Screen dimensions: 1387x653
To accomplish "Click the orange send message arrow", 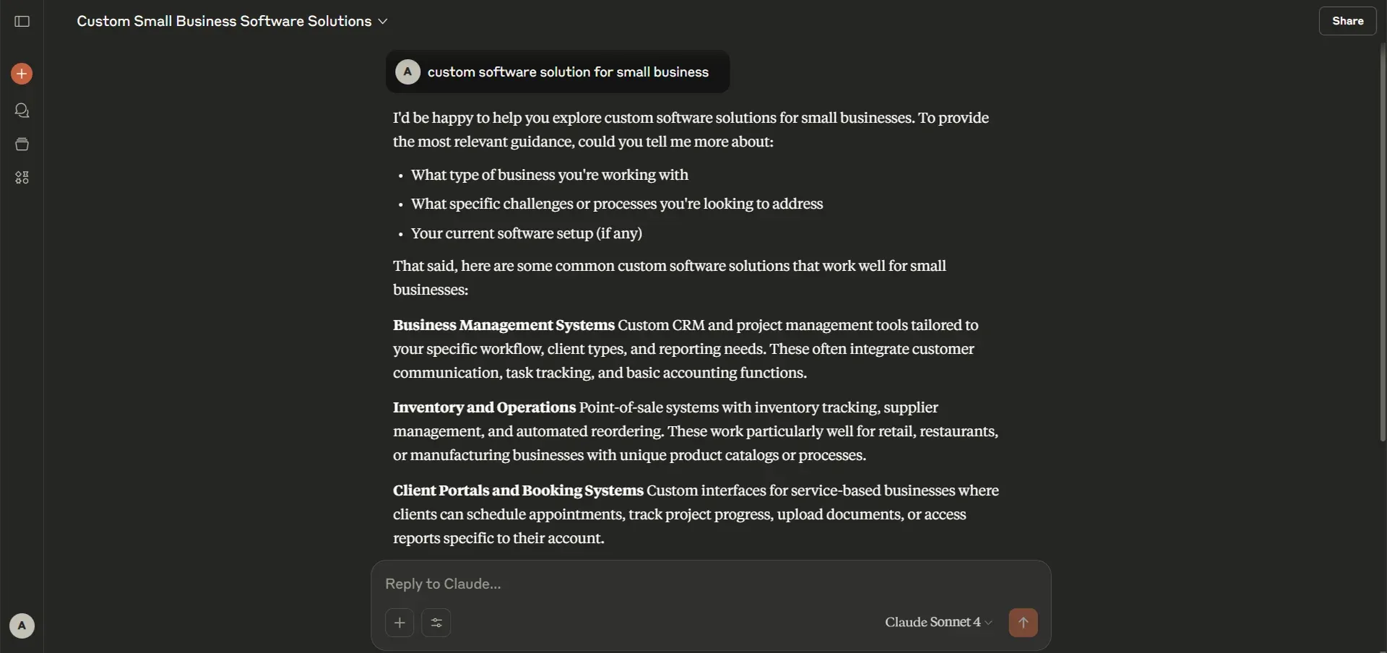I will 1023,623.
